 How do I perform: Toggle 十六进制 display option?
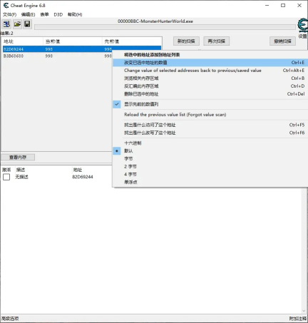click(210, 143)
